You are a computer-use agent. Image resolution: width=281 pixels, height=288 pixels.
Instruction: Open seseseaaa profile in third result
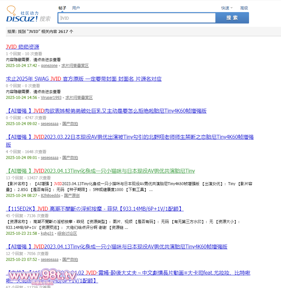point(49,124)
